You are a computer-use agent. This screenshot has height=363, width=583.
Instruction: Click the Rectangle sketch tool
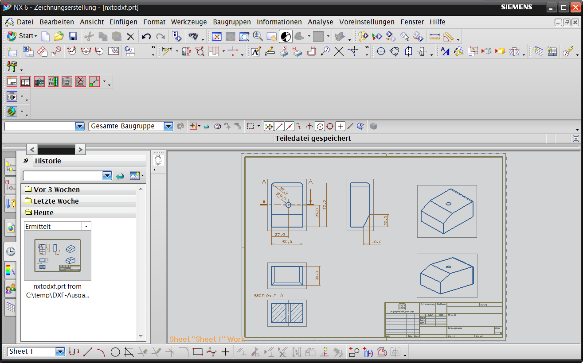pos(197,352)
